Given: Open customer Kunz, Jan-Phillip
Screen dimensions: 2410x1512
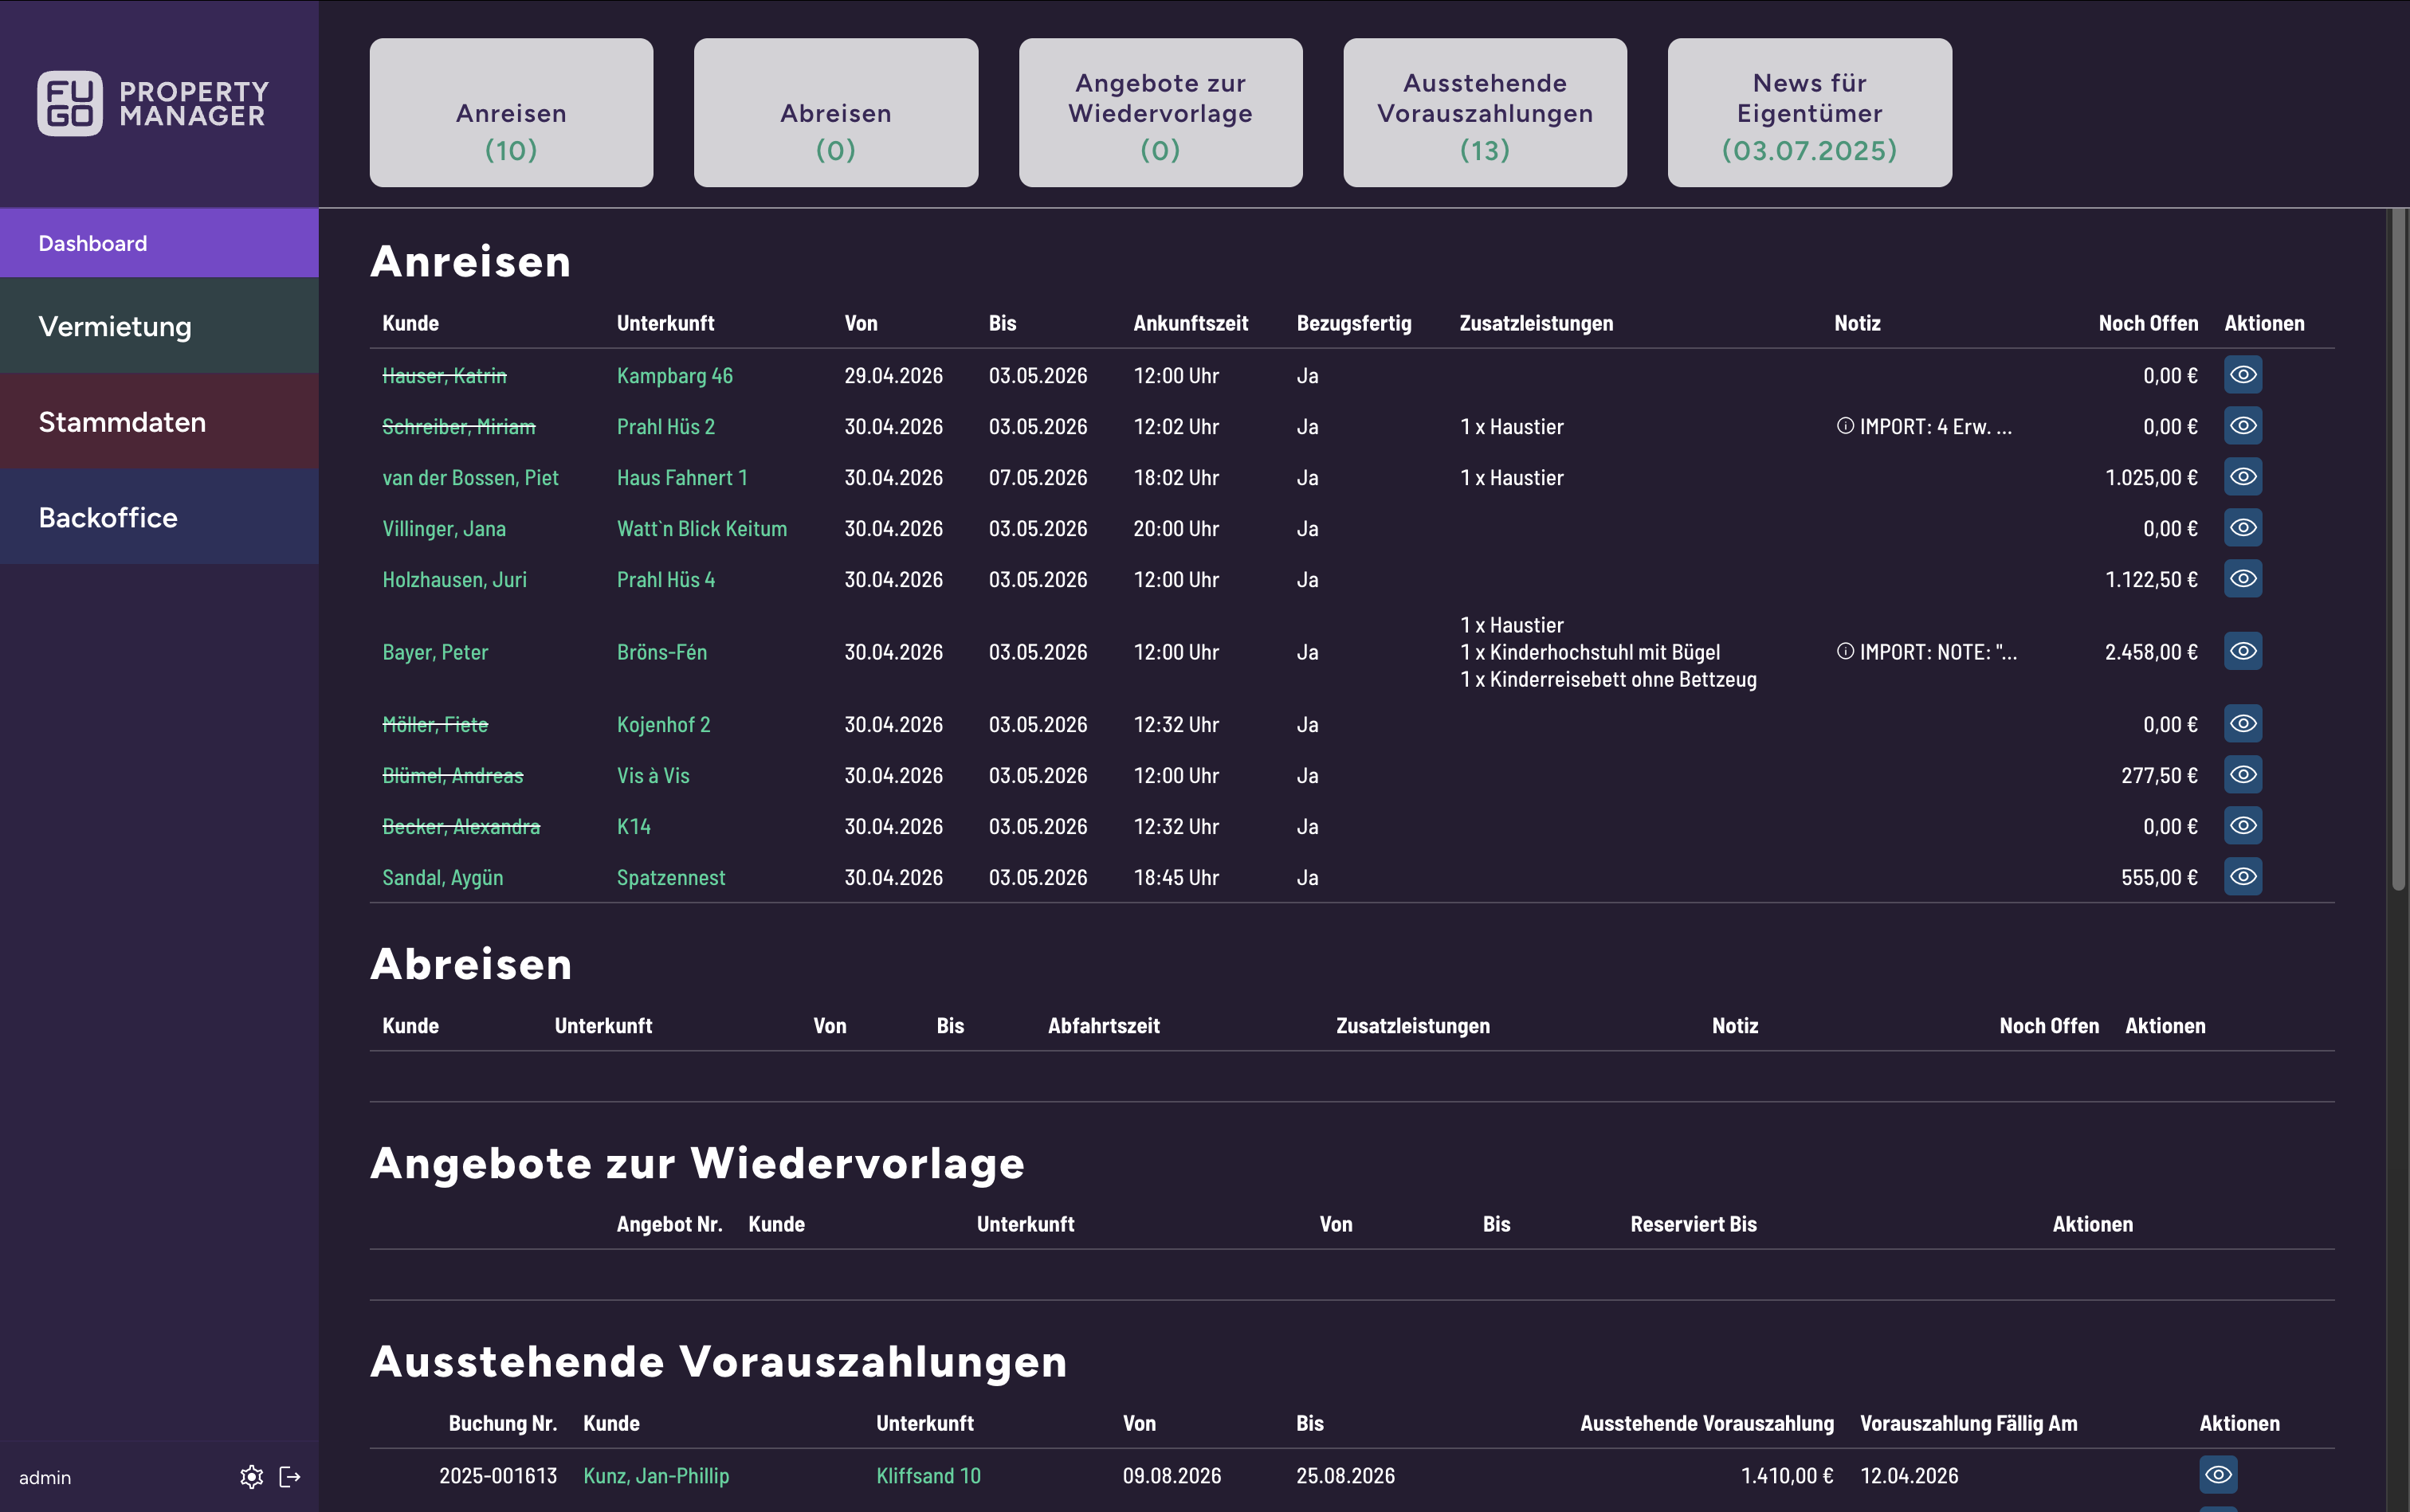Looking at the screenshot, I should coord(656,1476).
